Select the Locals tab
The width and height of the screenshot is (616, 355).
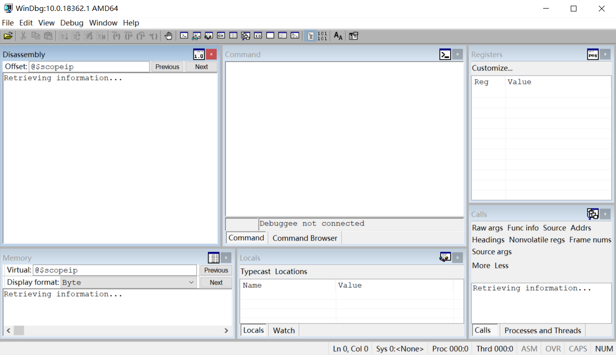point(253,330)
